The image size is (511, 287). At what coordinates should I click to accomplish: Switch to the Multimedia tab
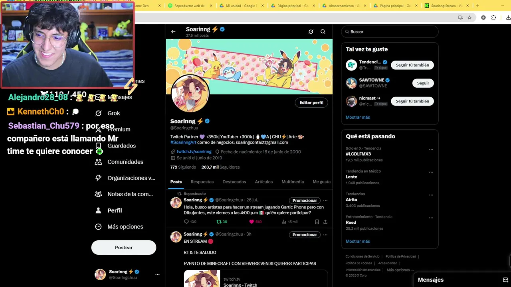coord(293,182)
